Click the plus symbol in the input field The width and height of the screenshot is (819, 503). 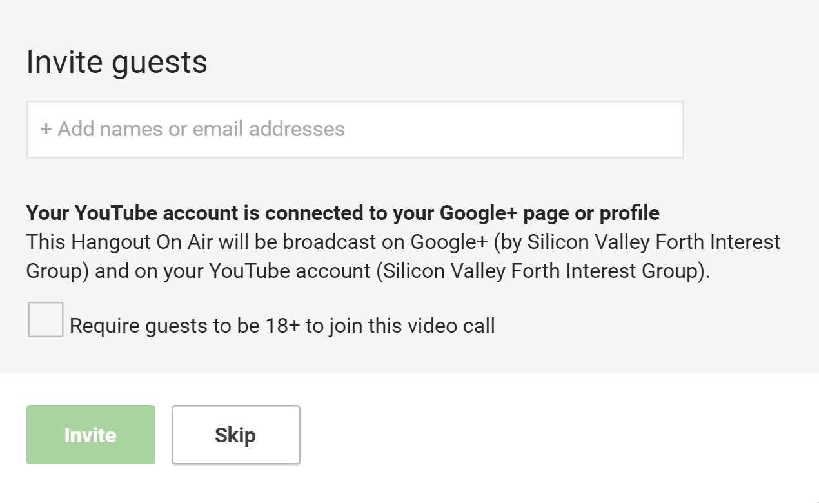click(44, 128)
